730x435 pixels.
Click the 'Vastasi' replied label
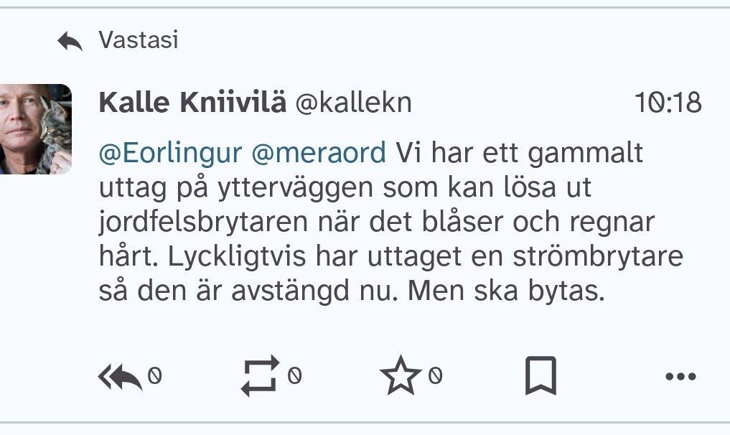[x=139, y=40]
